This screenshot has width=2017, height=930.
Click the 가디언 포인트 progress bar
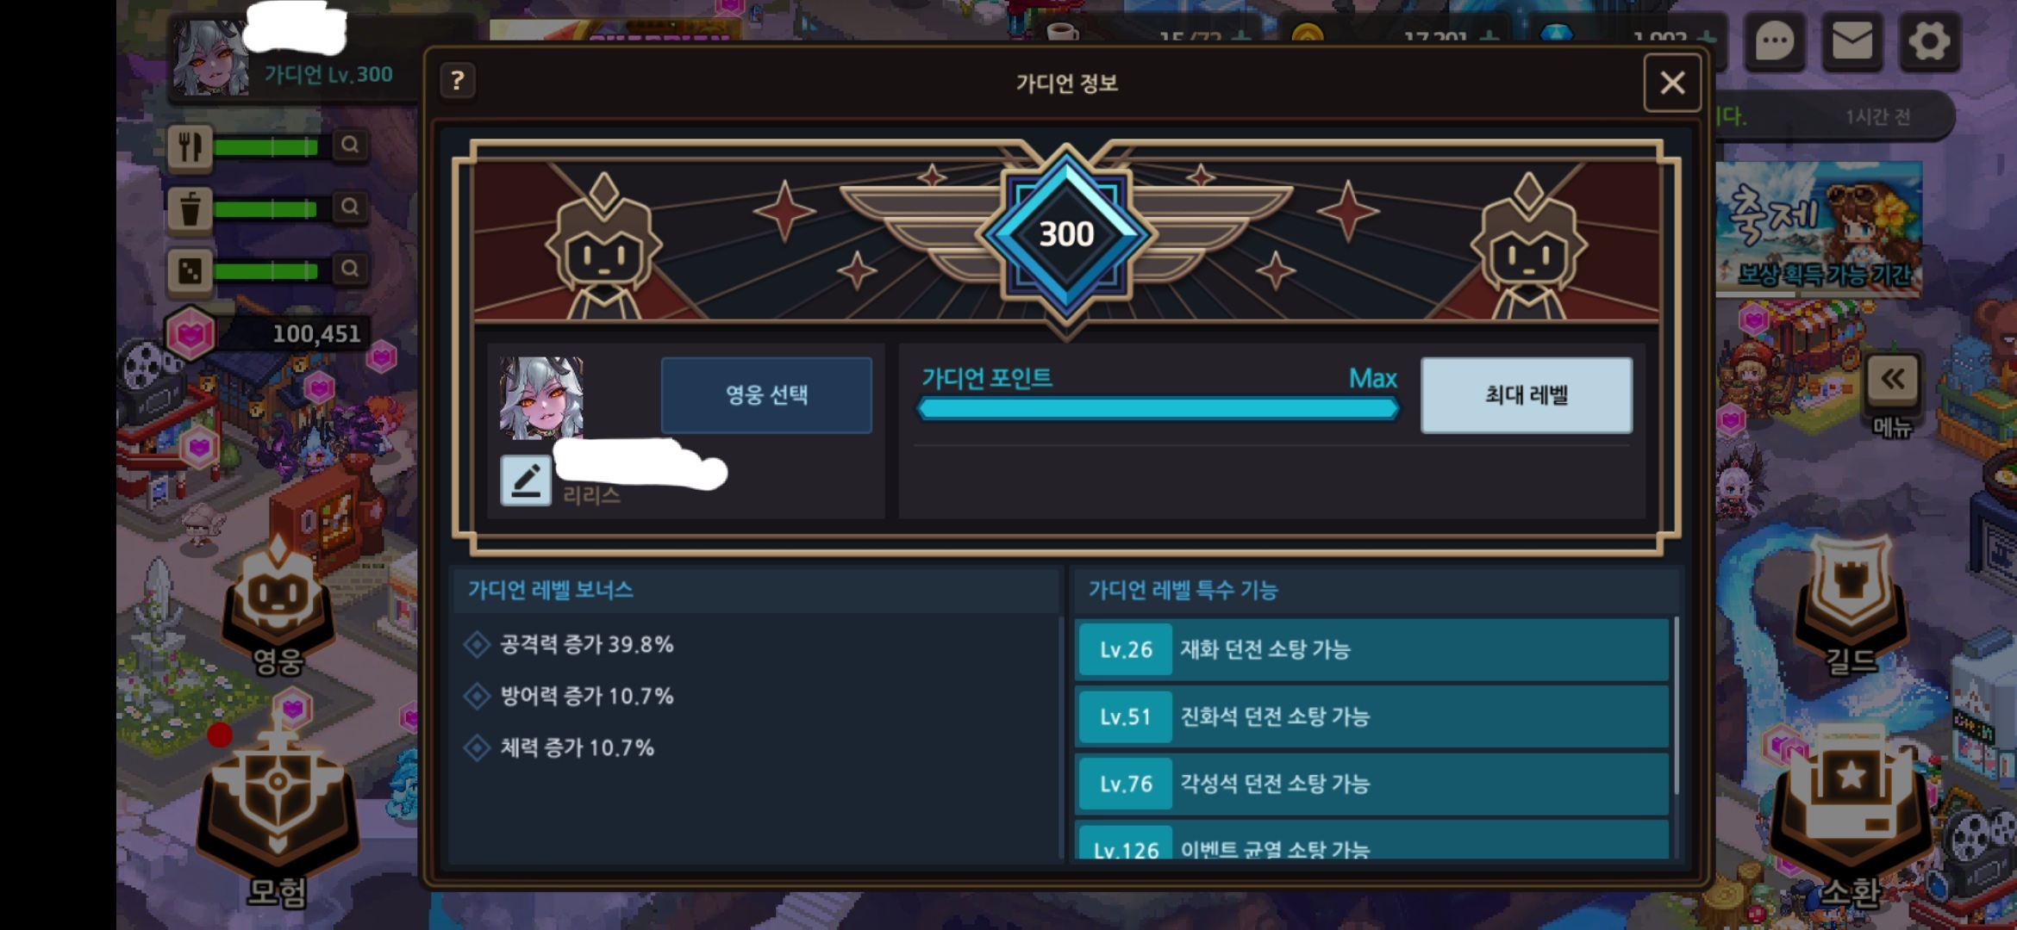click(x=1158, y=409)
